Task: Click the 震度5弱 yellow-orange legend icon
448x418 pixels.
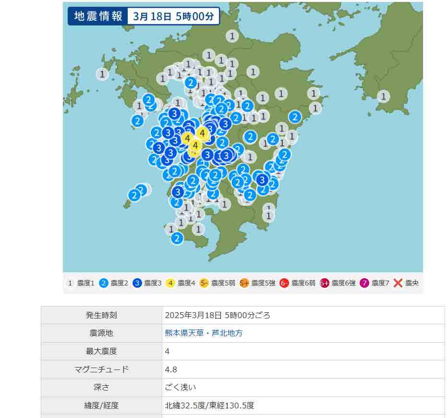Action: point(204,283)
